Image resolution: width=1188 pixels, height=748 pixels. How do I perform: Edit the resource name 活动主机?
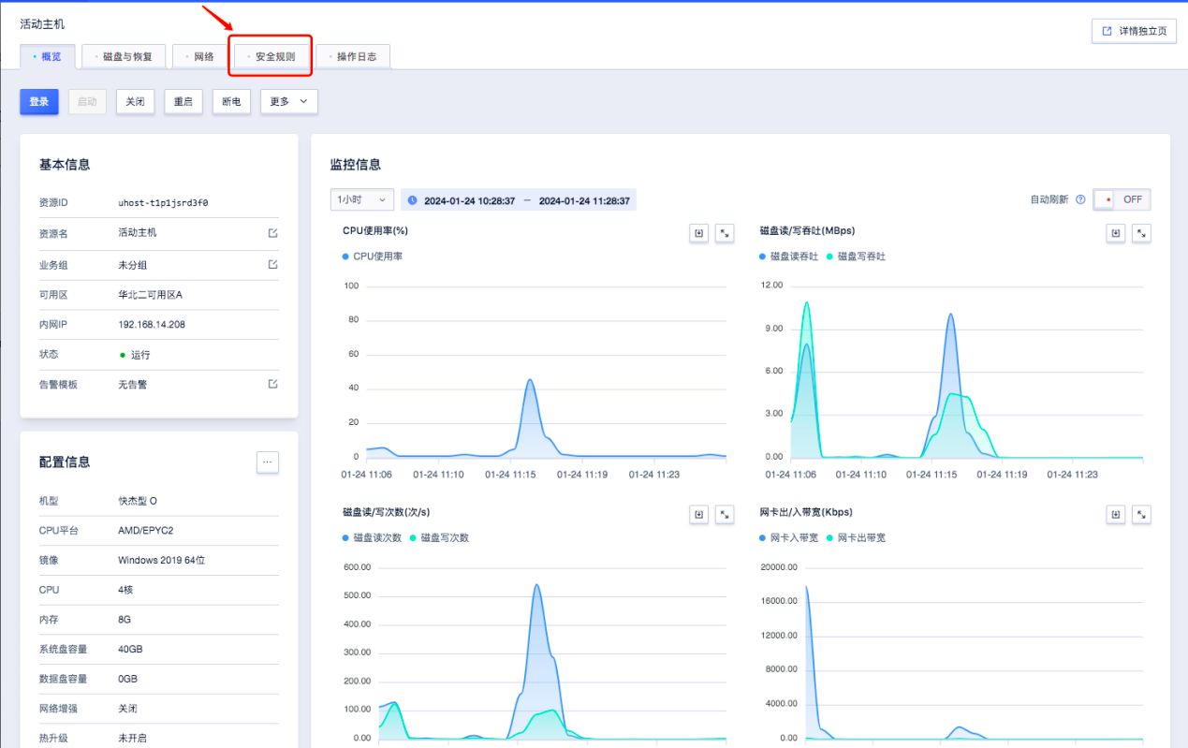point(272,233)
